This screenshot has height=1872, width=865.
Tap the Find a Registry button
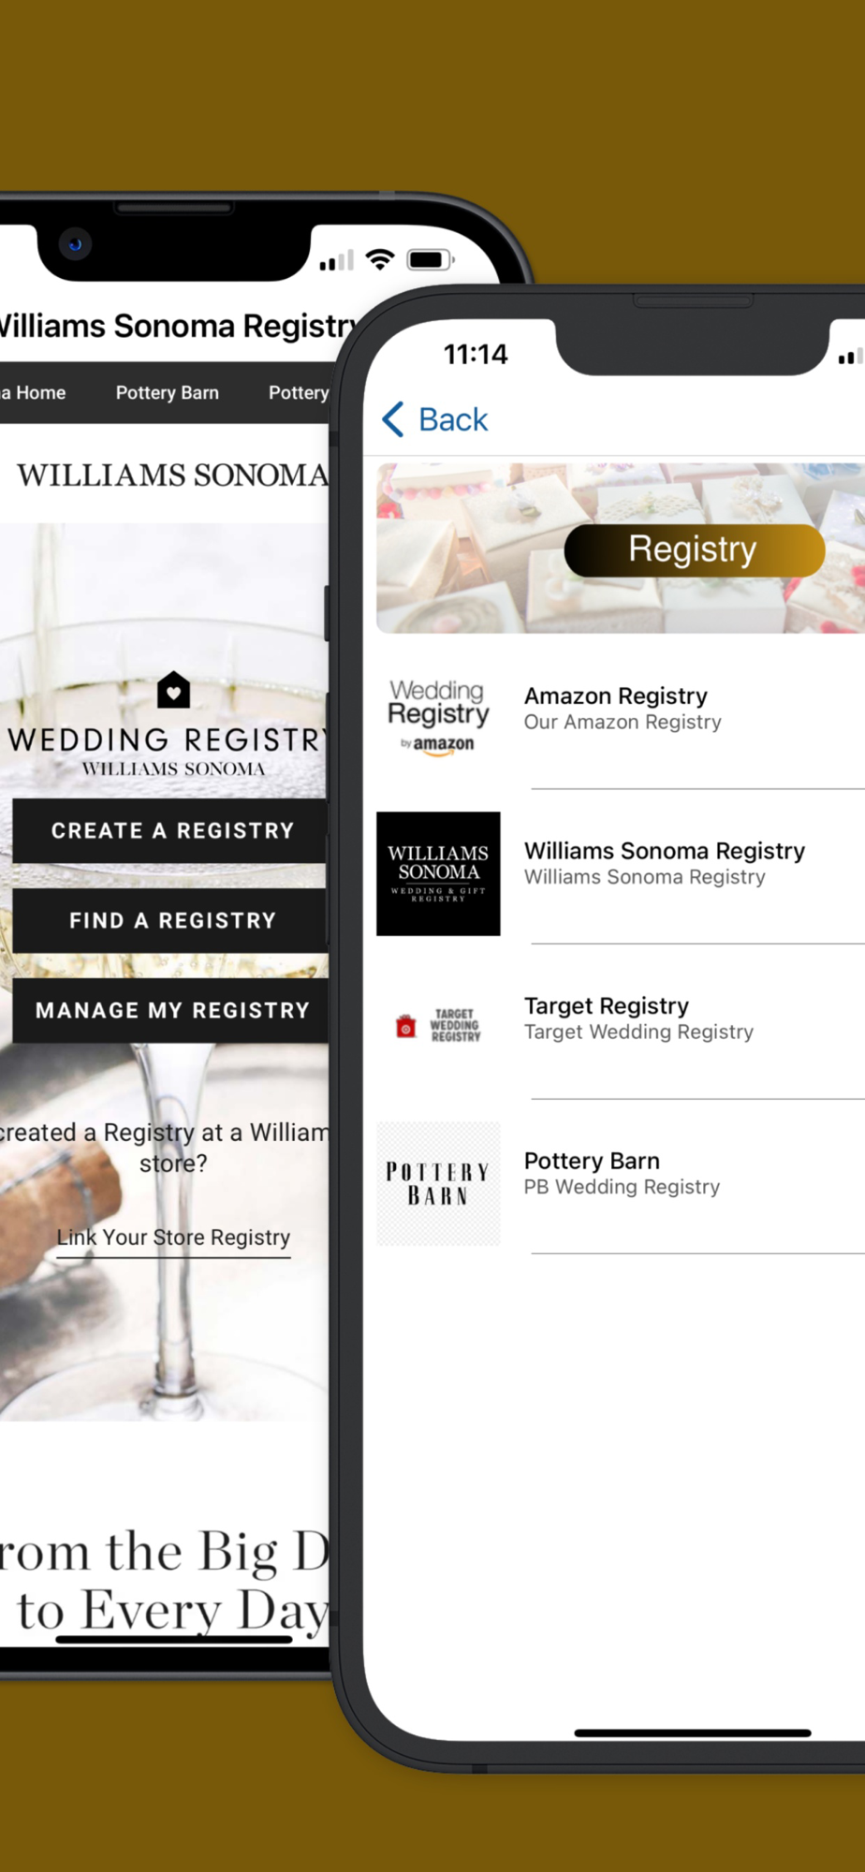[x=170, y=920]
